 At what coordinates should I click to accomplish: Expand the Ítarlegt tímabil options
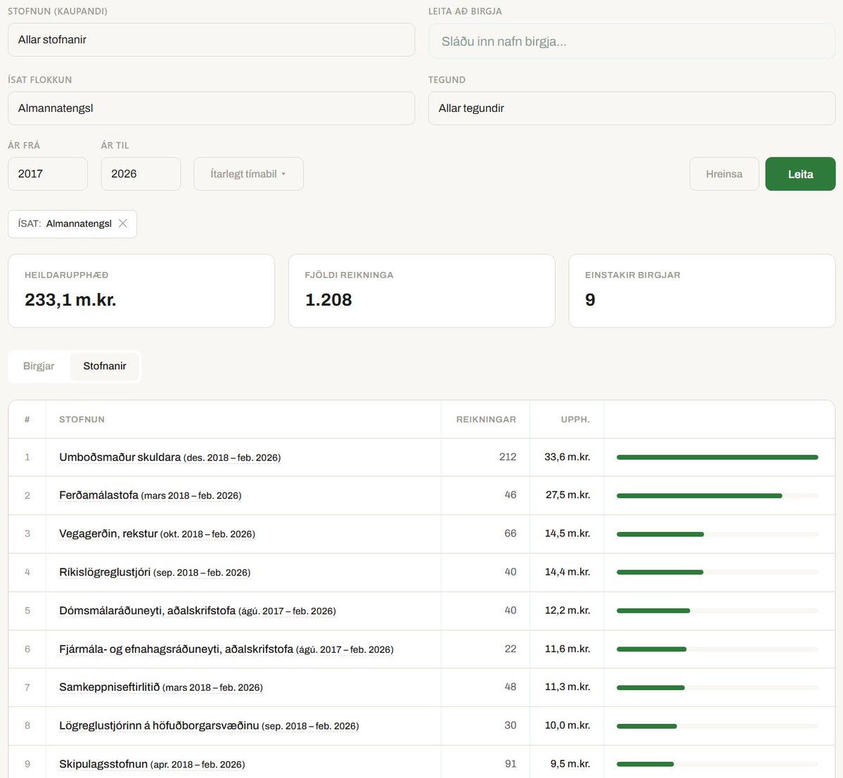coord(248,174)
